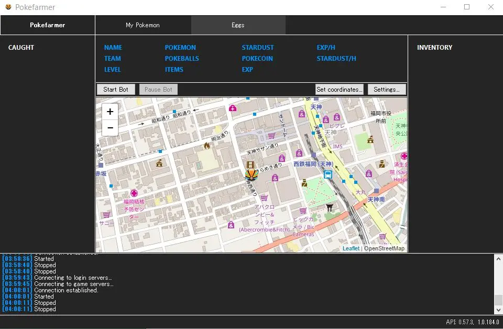Click the black torii shrine gate icon
The image size is (503, 329).
point(329,207)
